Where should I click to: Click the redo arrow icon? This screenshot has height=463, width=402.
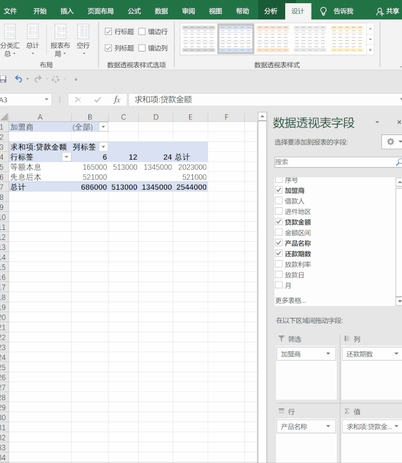[x=38, y=79]
